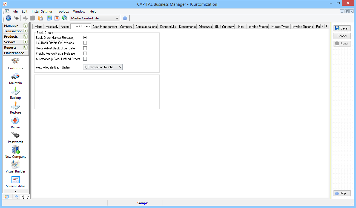Click the globe web toolbar icon
Image resolution: width=356 pixels, height=208 pixels.
[x=64, y=18]
